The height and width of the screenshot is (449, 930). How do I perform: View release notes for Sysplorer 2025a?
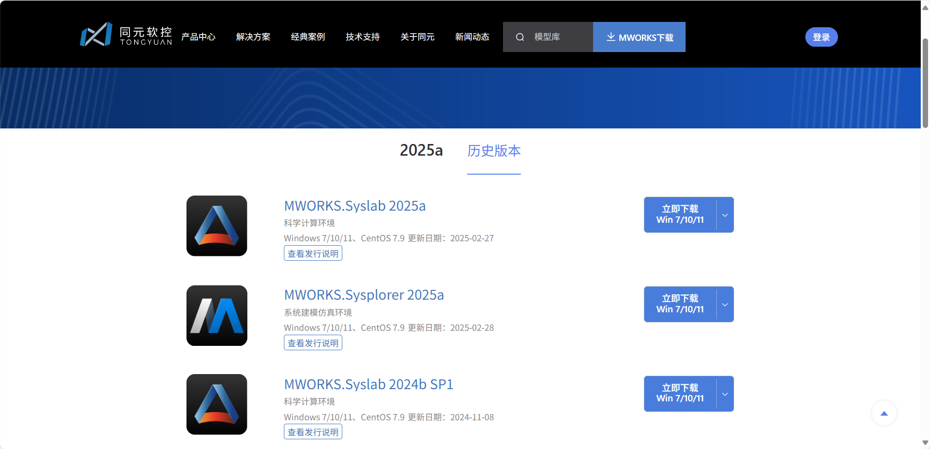pos(313,343)
